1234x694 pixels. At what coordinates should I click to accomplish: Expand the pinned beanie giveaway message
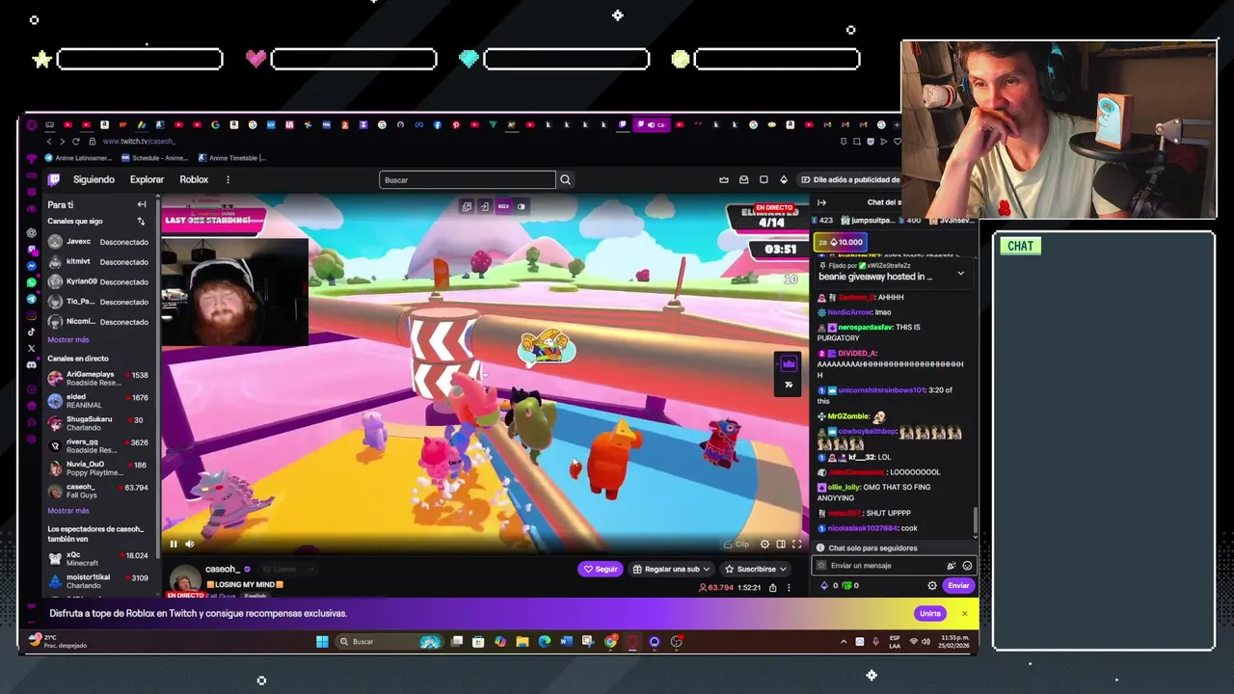click(960, 274)
